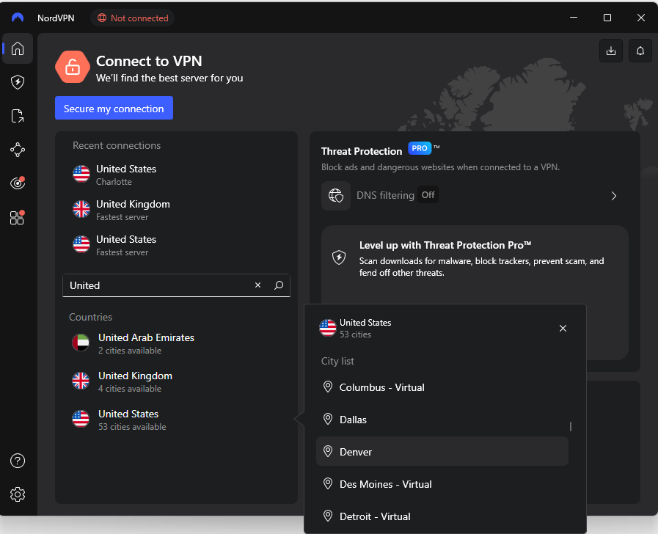Open notifications via the bell icon
This screenshot has height=534, width=658.
[x=639, y=51]
